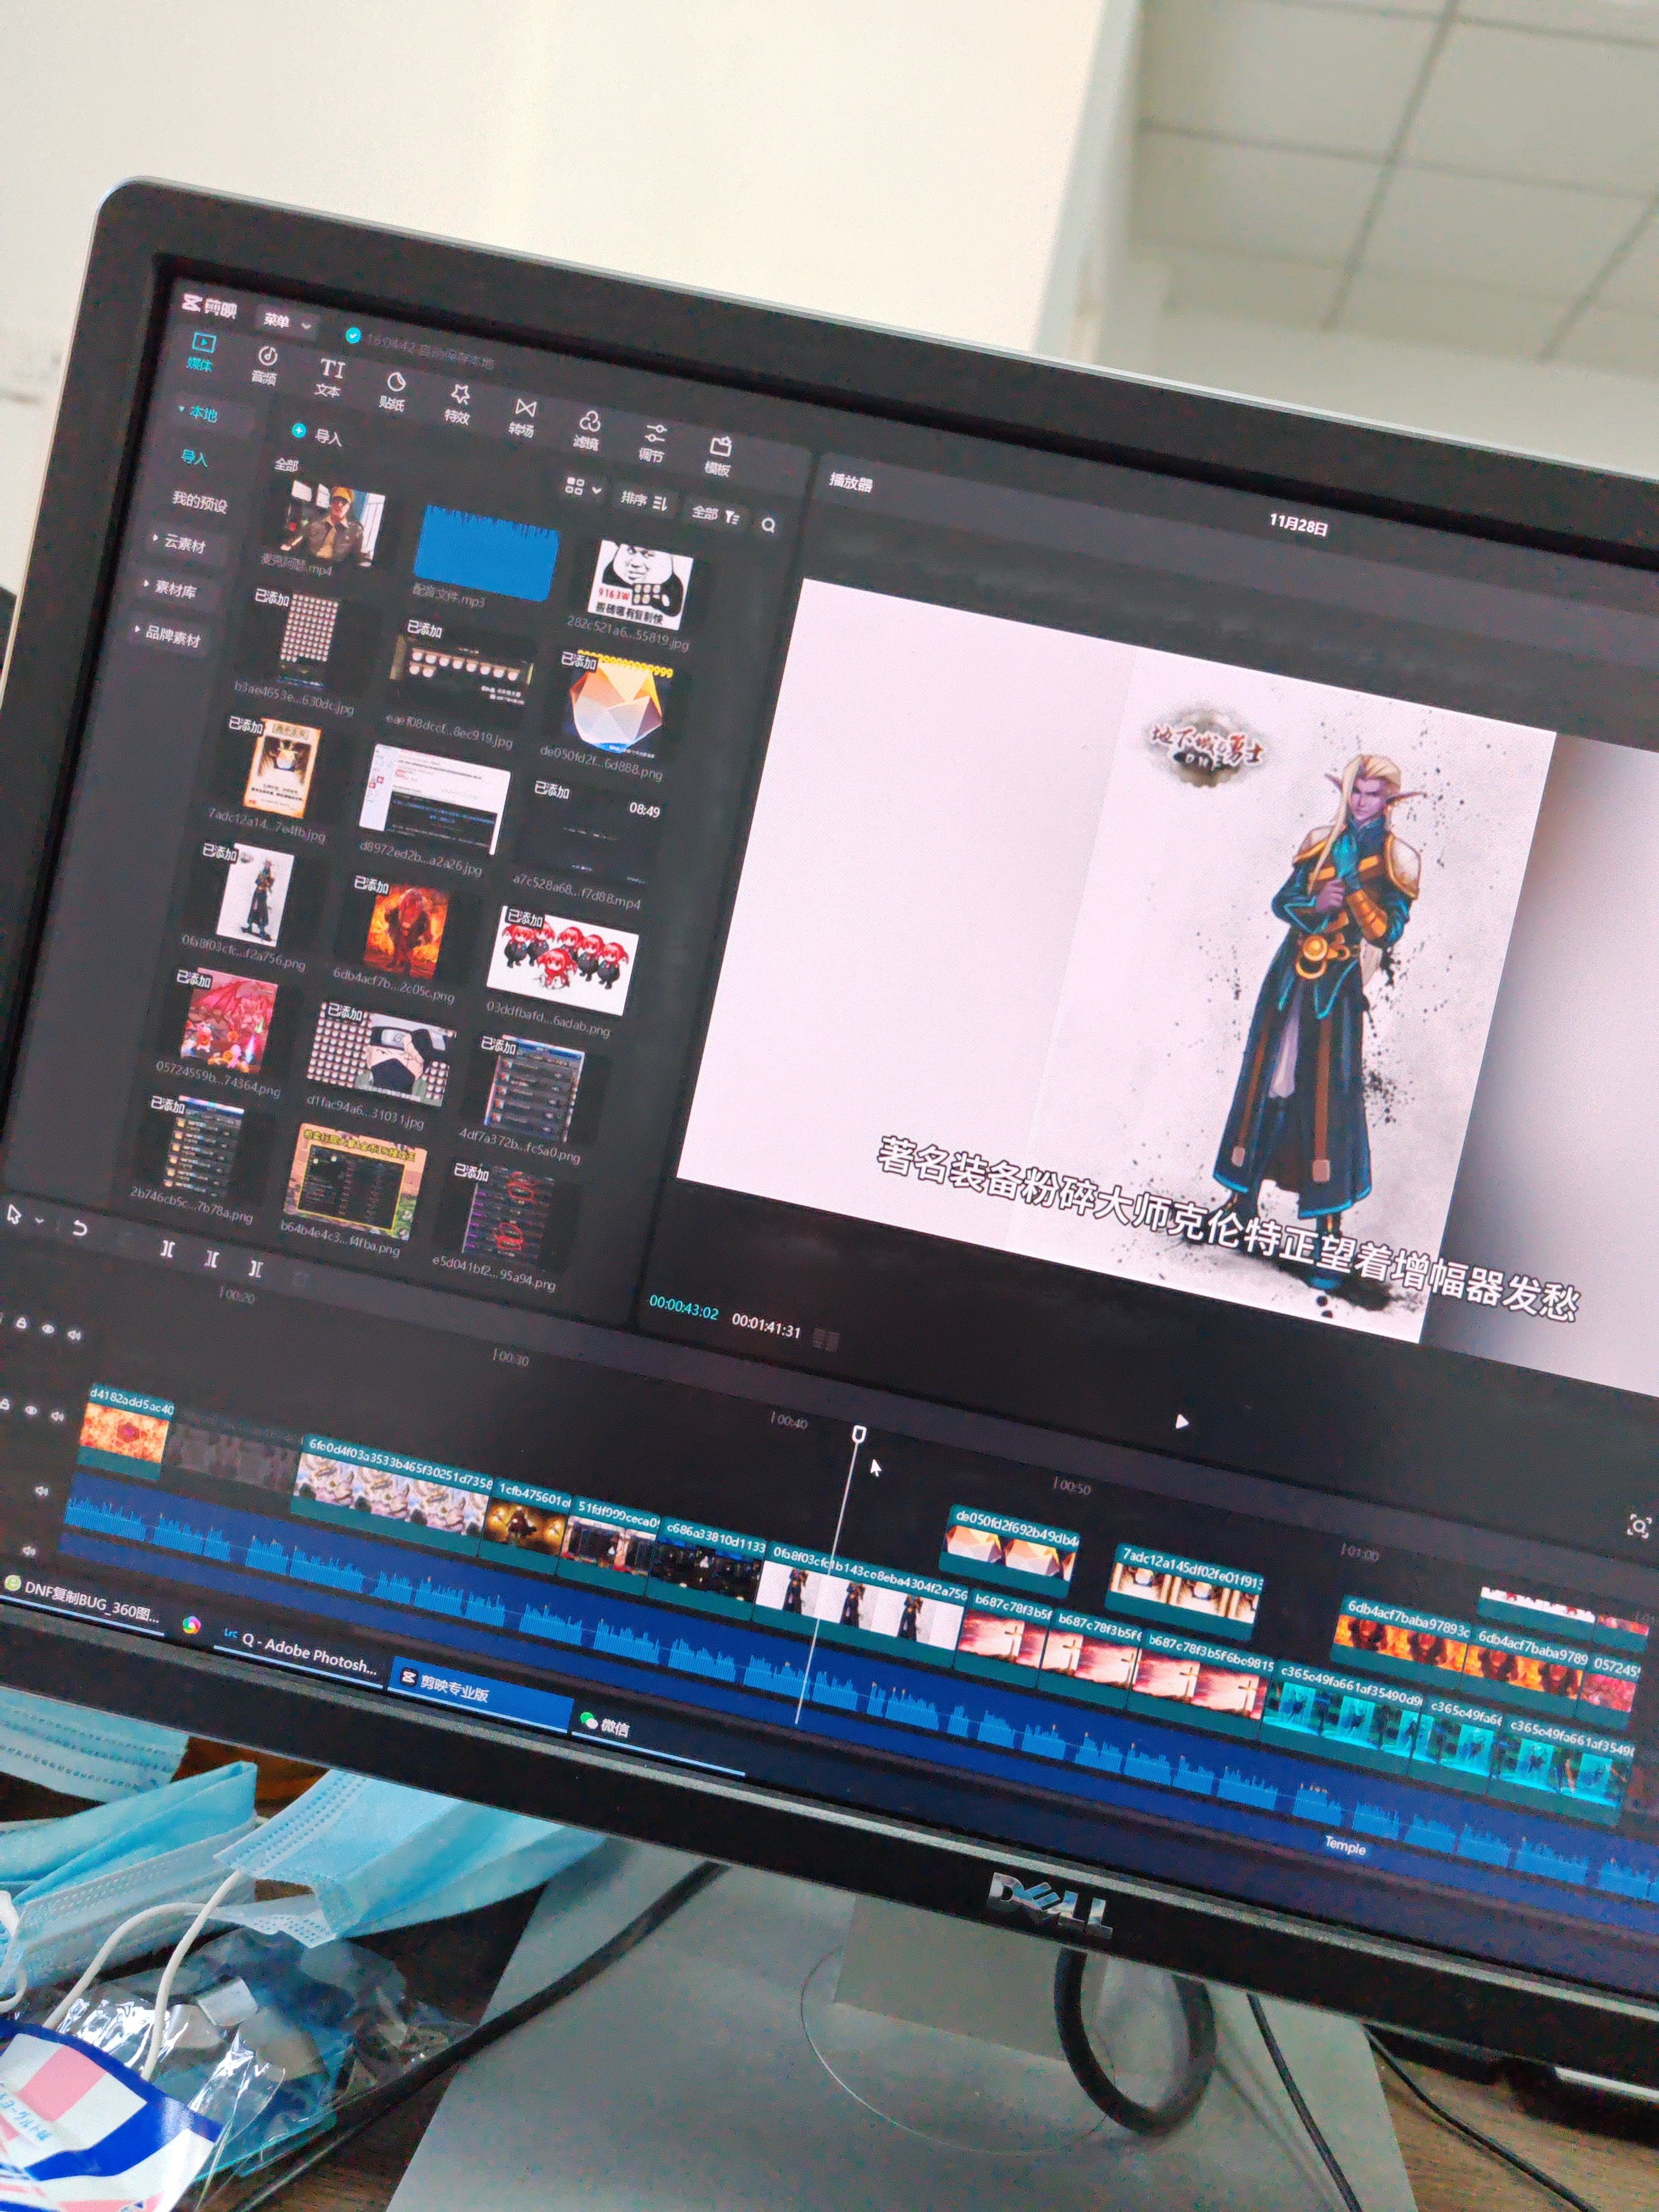Click the zoom-to-fit icon beside the timeline
The width and height of the screenshot is (1659, 2212).
1638,1526
